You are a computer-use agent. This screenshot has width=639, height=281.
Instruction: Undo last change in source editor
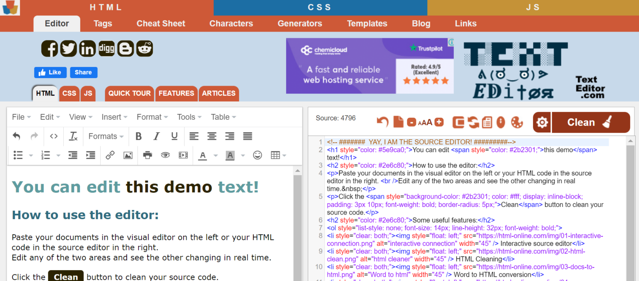click(382, 122)
